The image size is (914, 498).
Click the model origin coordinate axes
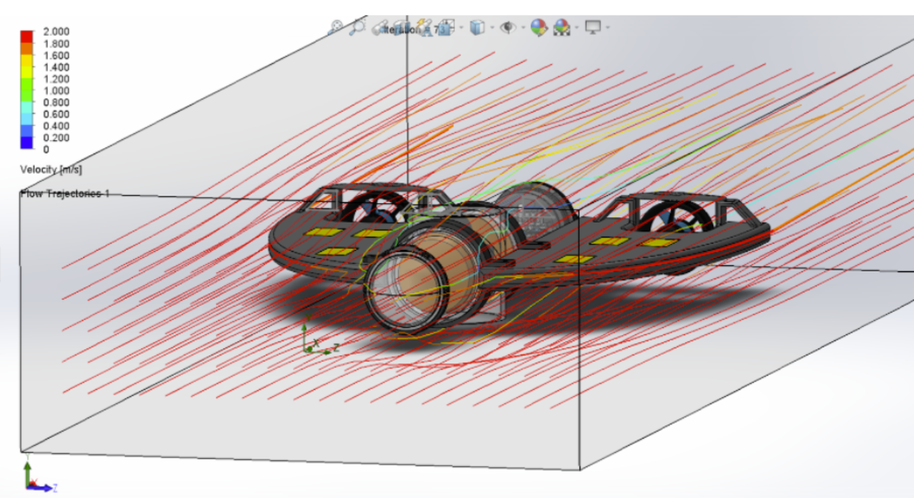pos(318,337)
